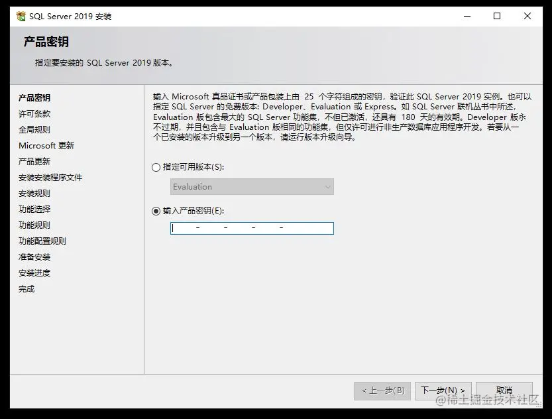552x419 pixels.
Task: Close the SQL Server 2019 setup window
Action: [x=527, y=16]
